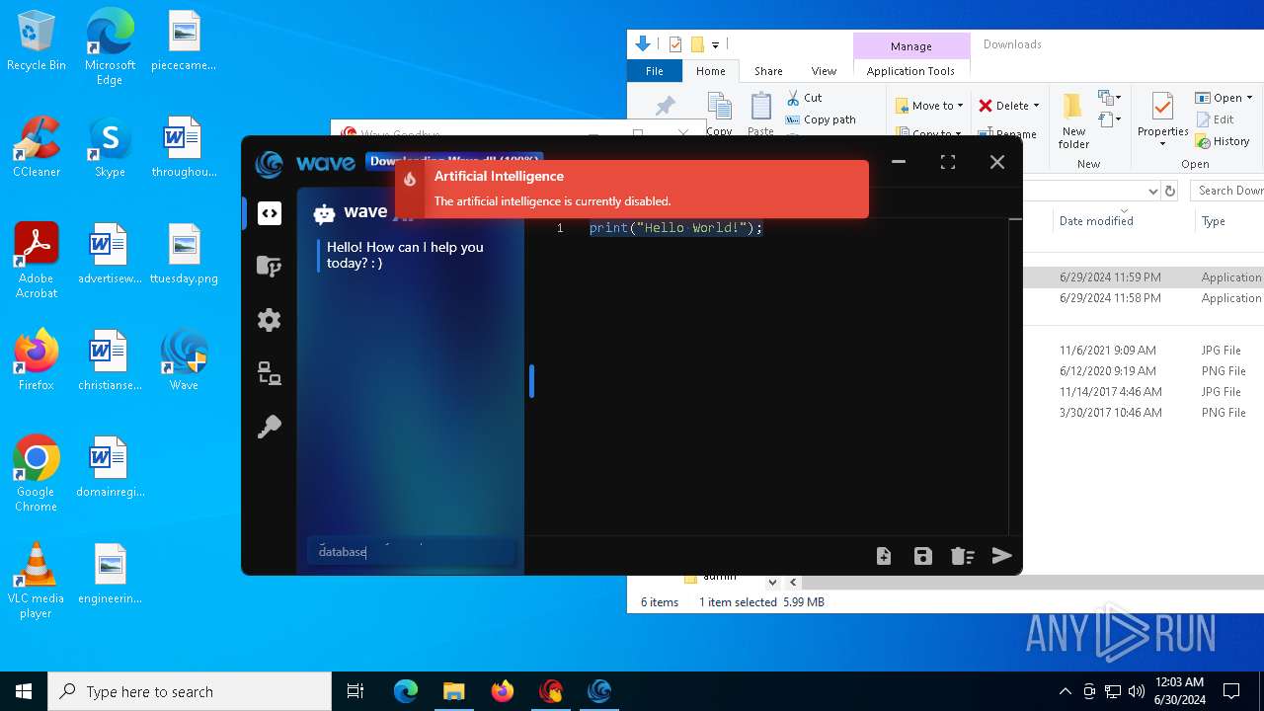Open the key icon in Wave sidebar
1264x711 pixels.
tap(269, 427)
